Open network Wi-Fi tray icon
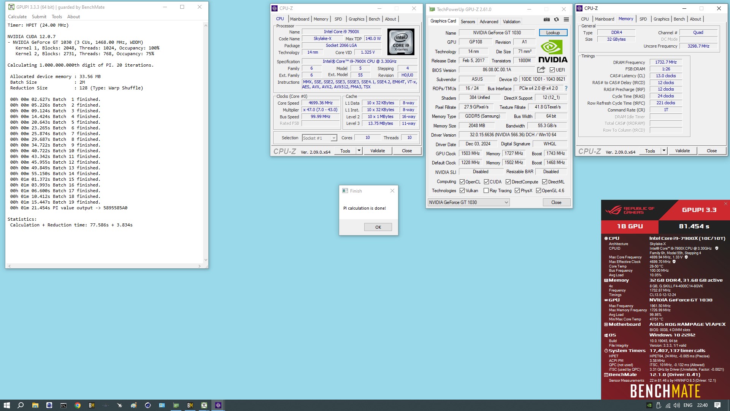The height and width of the screenshot is (411, 730). [x=668, y=405]
